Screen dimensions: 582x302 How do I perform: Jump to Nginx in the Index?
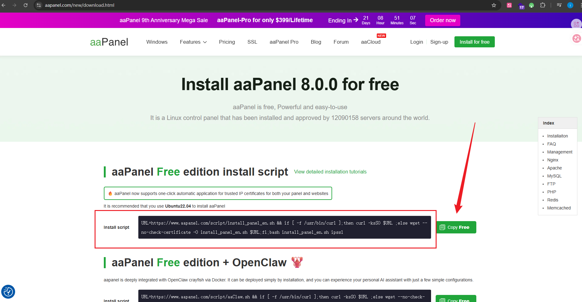click(x=553, y=160)
